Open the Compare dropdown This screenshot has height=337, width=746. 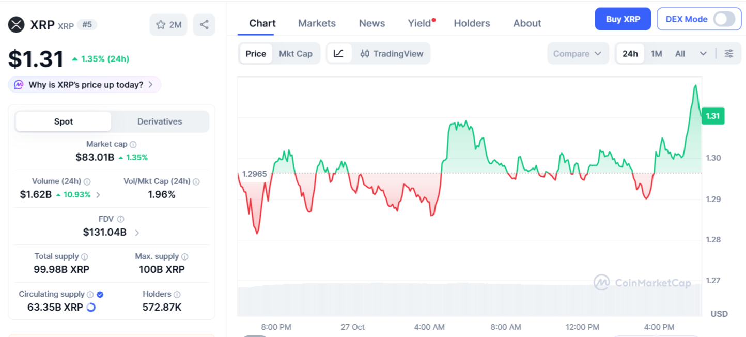[577, 53]
